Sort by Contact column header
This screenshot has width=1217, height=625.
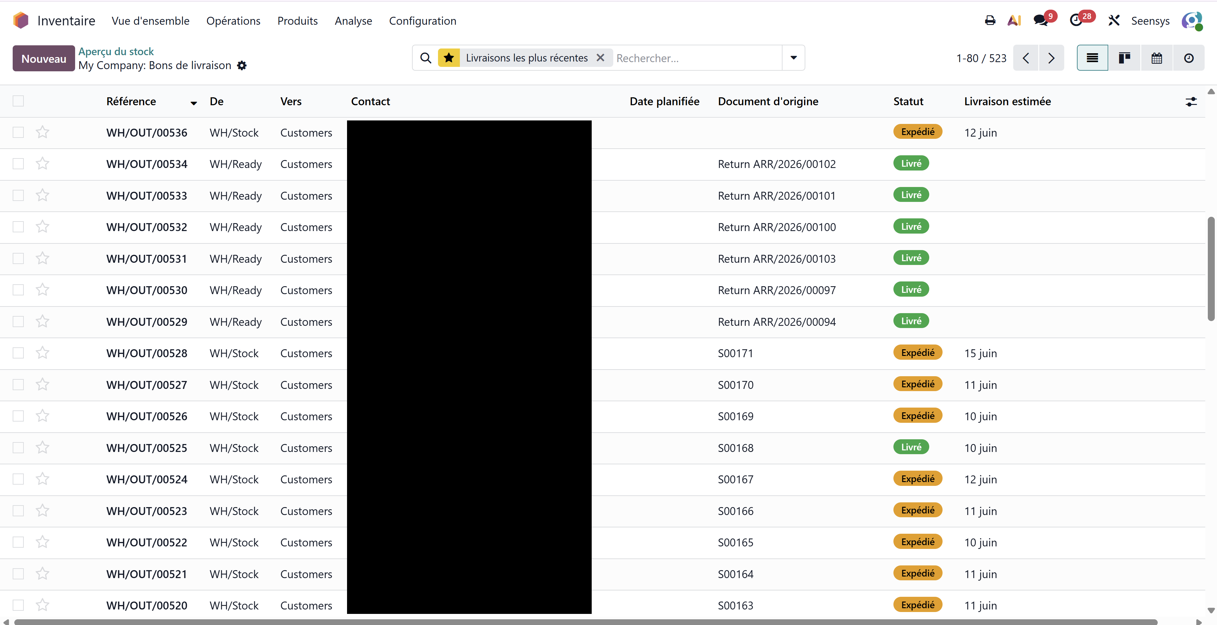pos(370,101)
